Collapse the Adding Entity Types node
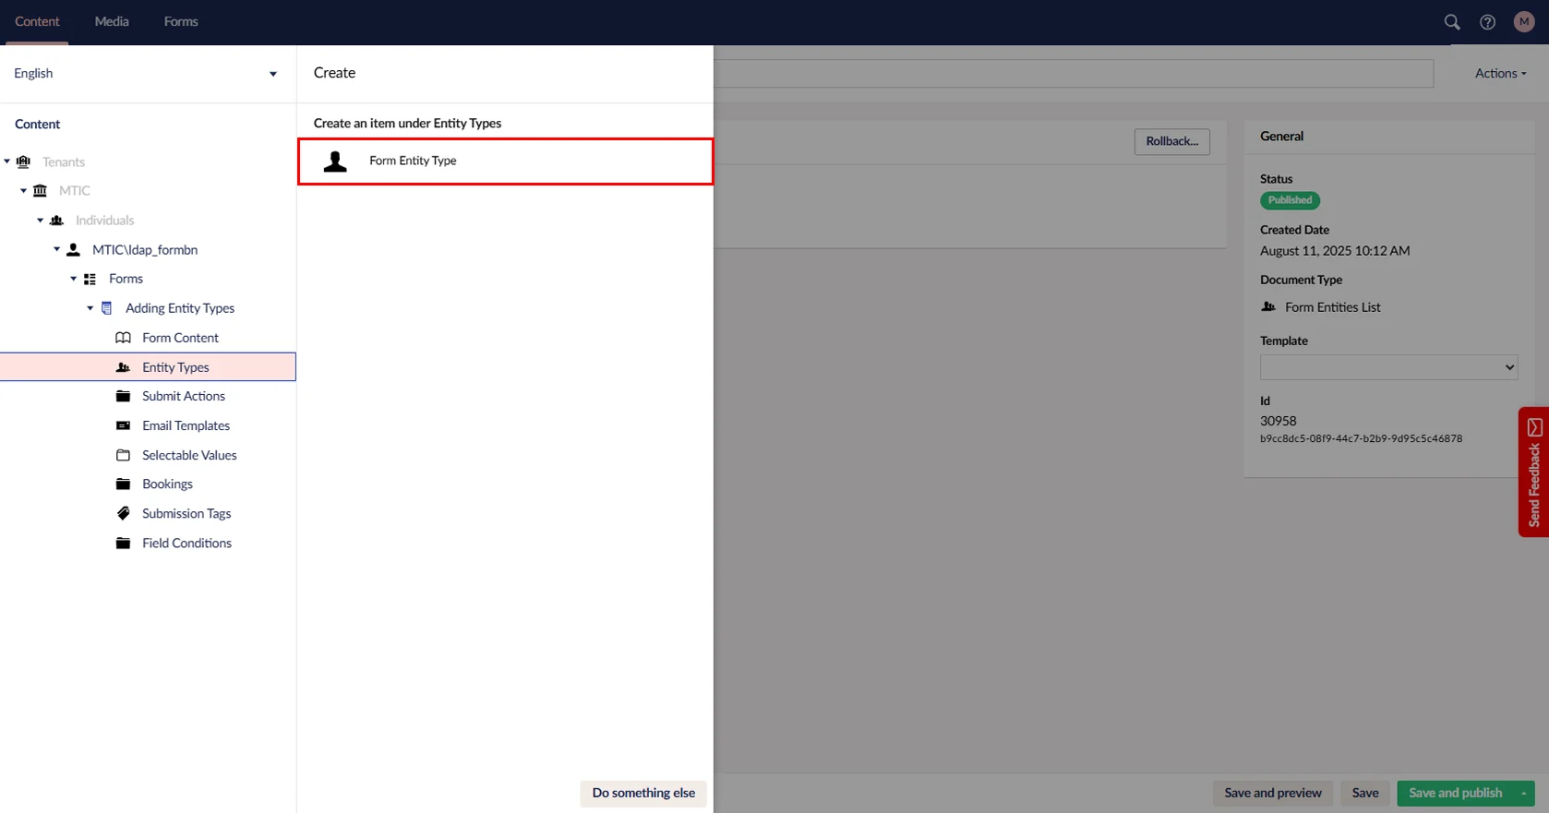Viewport: 1549px width, 813px height. coord(90,308)
